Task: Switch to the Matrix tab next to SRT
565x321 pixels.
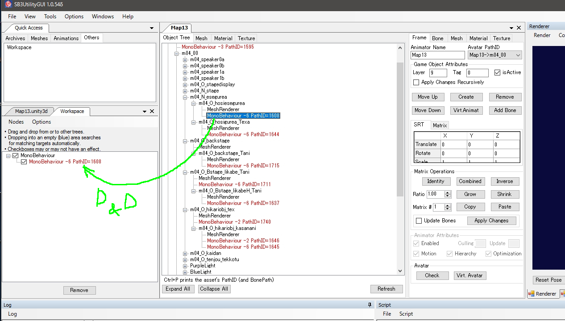Action: click(440, 125)
